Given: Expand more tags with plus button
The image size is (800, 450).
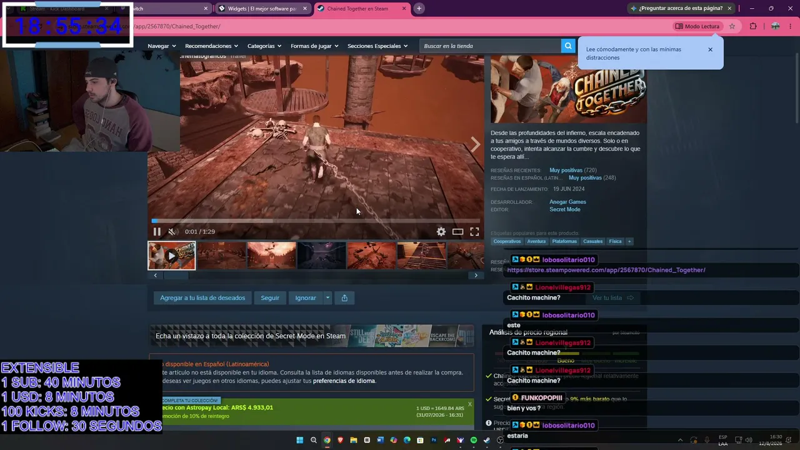Looking at the screenshot, I should coord(629,241).
